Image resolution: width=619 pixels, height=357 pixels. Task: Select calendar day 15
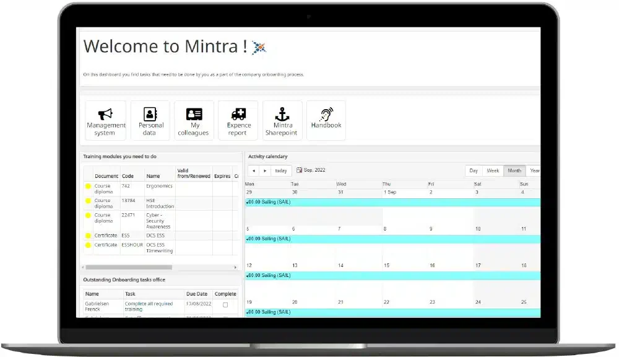click(x=386, y=265)
